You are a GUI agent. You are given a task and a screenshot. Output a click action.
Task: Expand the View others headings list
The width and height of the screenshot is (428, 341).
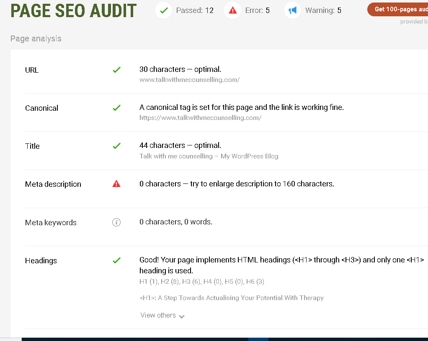158,316
